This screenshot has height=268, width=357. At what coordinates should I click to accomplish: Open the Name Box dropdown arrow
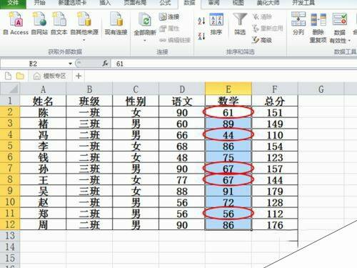click(70, 64)
